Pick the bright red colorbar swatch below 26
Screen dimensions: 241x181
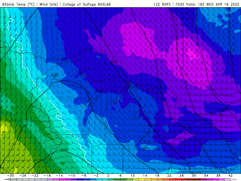click(179, 179)
